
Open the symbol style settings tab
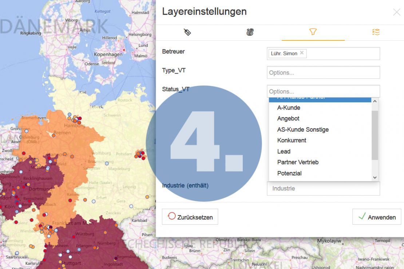point(250,32)
